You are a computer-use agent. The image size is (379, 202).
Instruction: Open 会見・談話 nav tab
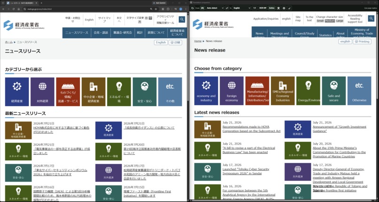point(101,32)
